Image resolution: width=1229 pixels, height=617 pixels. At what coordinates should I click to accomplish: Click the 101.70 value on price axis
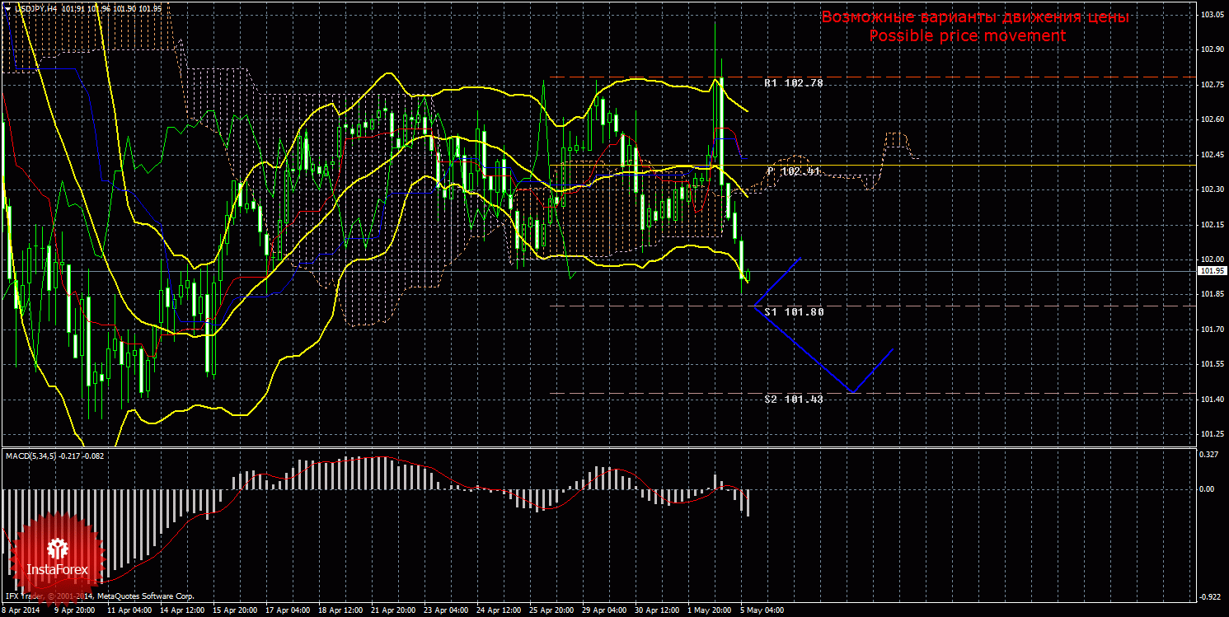[1212, 330]
